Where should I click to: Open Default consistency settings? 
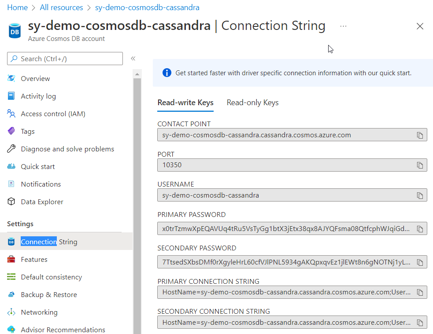tap(52, 277)
